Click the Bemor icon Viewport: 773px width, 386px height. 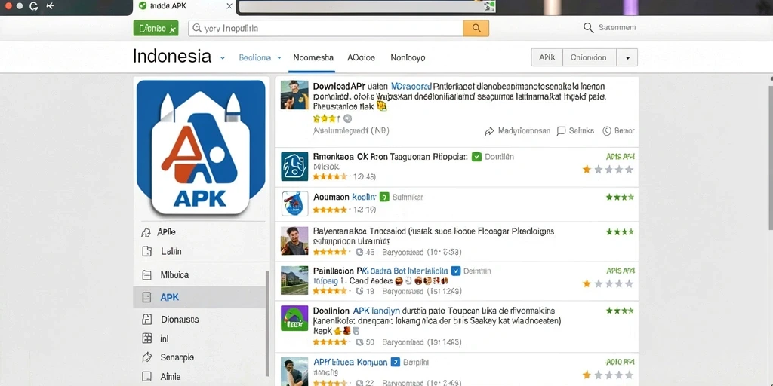tap(606, 131)
